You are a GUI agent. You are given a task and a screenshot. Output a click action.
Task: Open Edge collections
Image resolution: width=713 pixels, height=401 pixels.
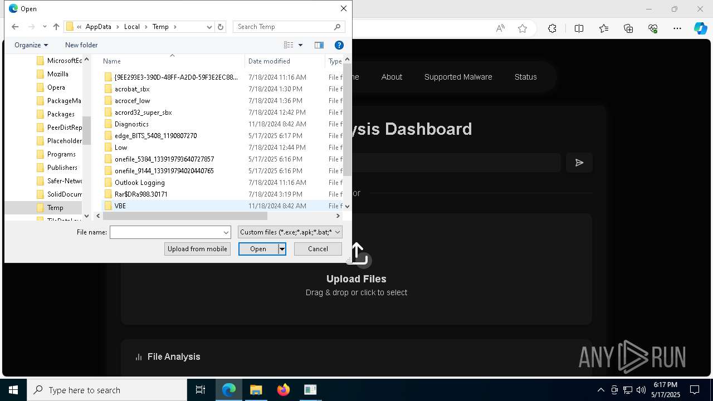(x=628, y=28)
